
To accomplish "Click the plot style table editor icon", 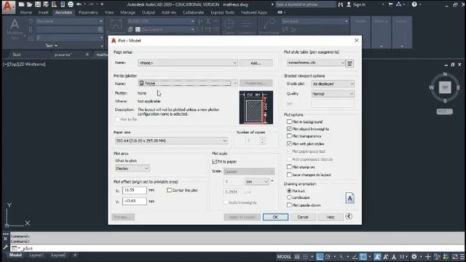I will 349,63.
